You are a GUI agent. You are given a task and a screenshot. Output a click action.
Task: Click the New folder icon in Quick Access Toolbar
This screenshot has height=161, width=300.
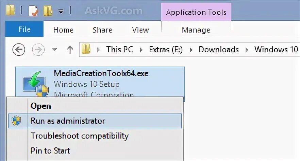pos(48,11)
